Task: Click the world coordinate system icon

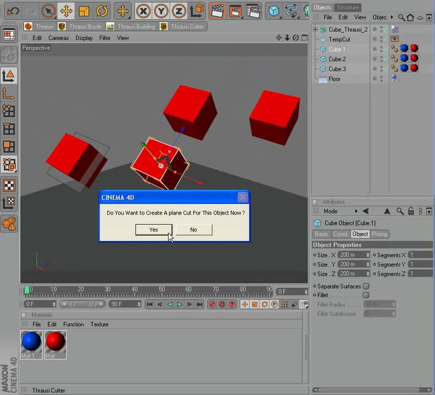Action: [197, 10]
